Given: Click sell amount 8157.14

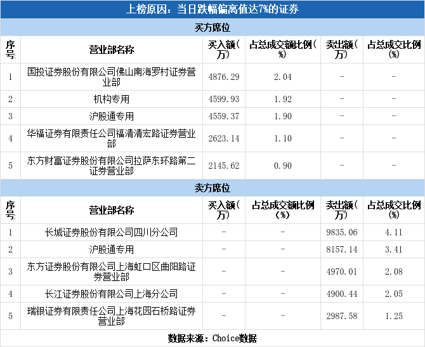Looking at the screenshot, I should (x=342, y=249).
